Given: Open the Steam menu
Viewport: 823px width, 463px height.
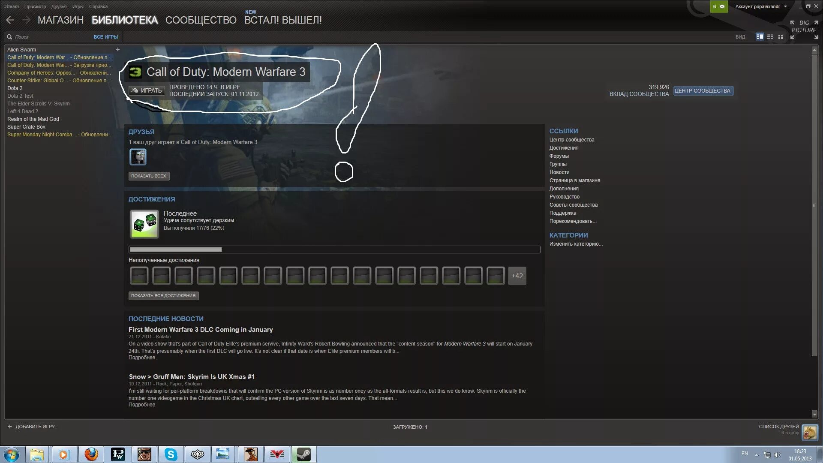Looking at the screenshot, I should [12, 6].
